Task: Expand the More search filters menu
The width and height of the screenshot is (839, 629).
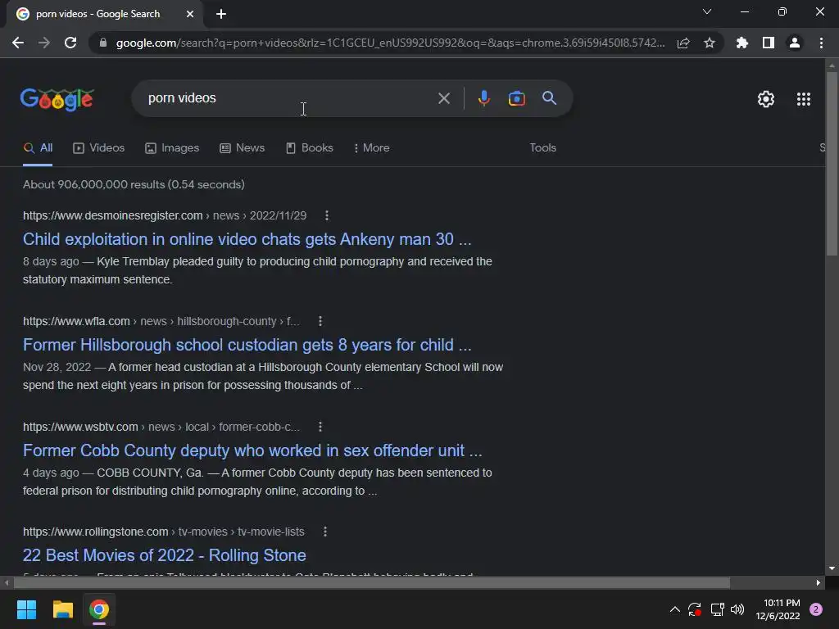Action: point(371,148)
